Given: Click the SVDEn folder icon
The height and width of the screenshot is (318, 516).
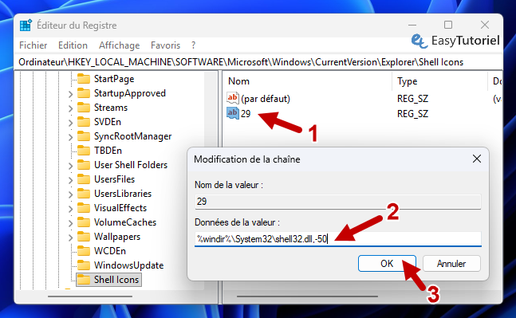Looking at the screenshot, I should tap(84, 122).
